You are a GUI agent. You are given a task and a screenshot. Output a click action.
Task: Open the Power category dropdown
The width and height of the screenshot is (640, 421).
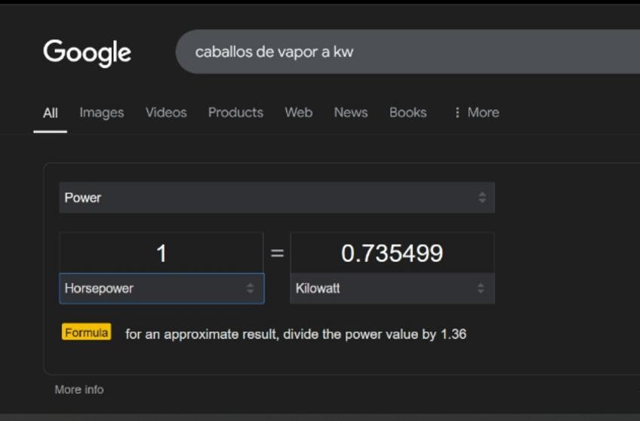coord(276,198)
